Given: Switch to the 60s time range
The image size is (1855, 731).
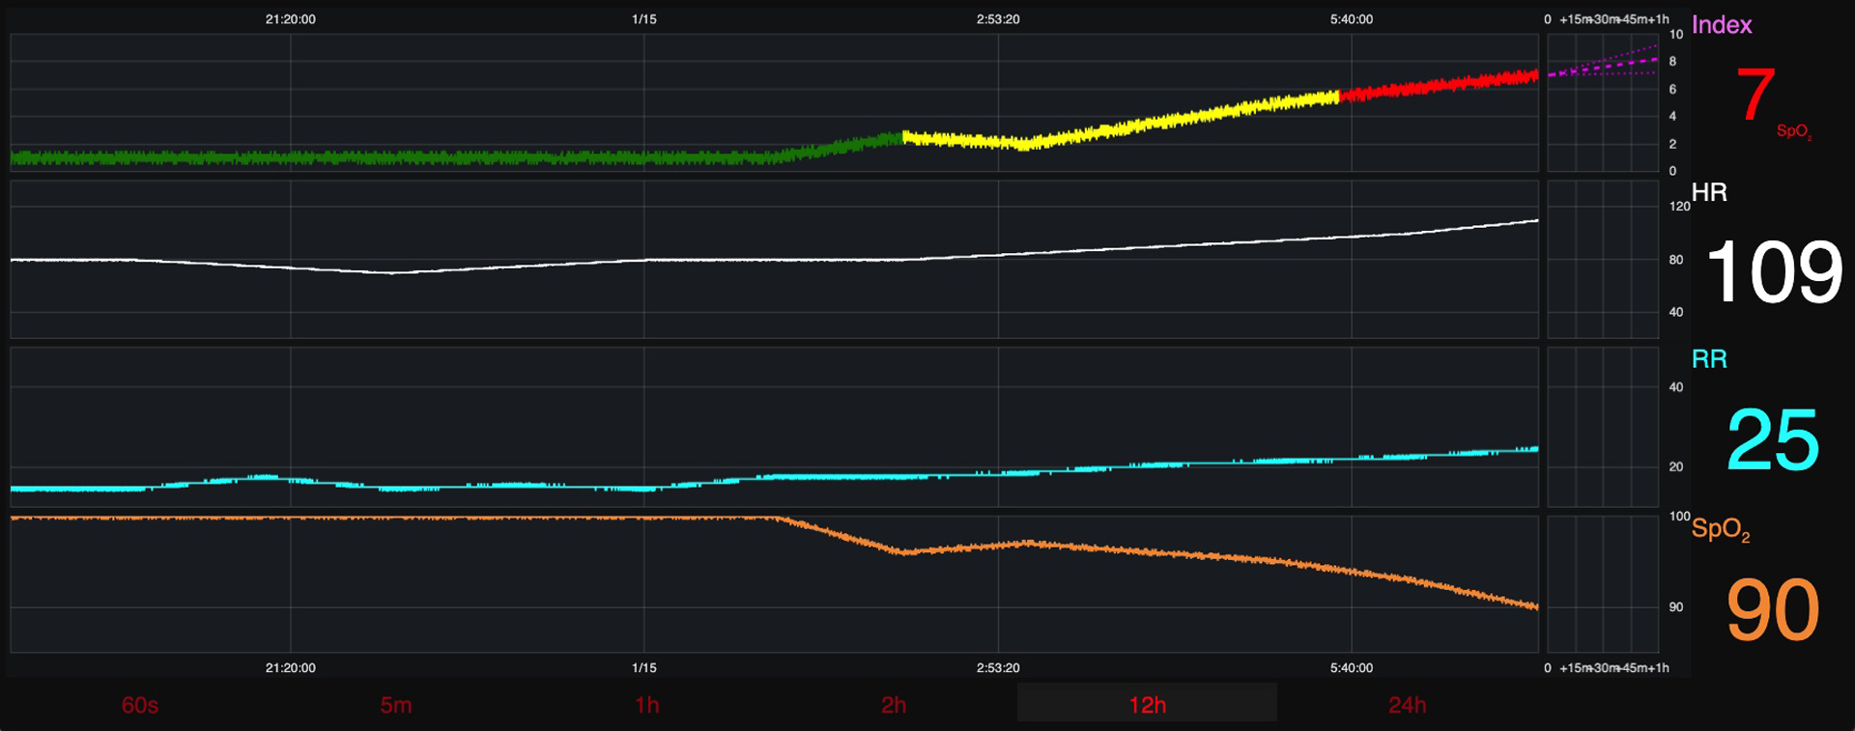Looking at the screenshot, I should point(140,705).
